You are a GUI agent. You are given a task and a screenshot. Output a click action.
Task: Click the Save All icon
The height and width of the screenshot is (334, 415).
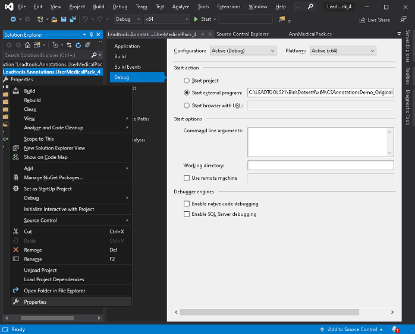73,19
